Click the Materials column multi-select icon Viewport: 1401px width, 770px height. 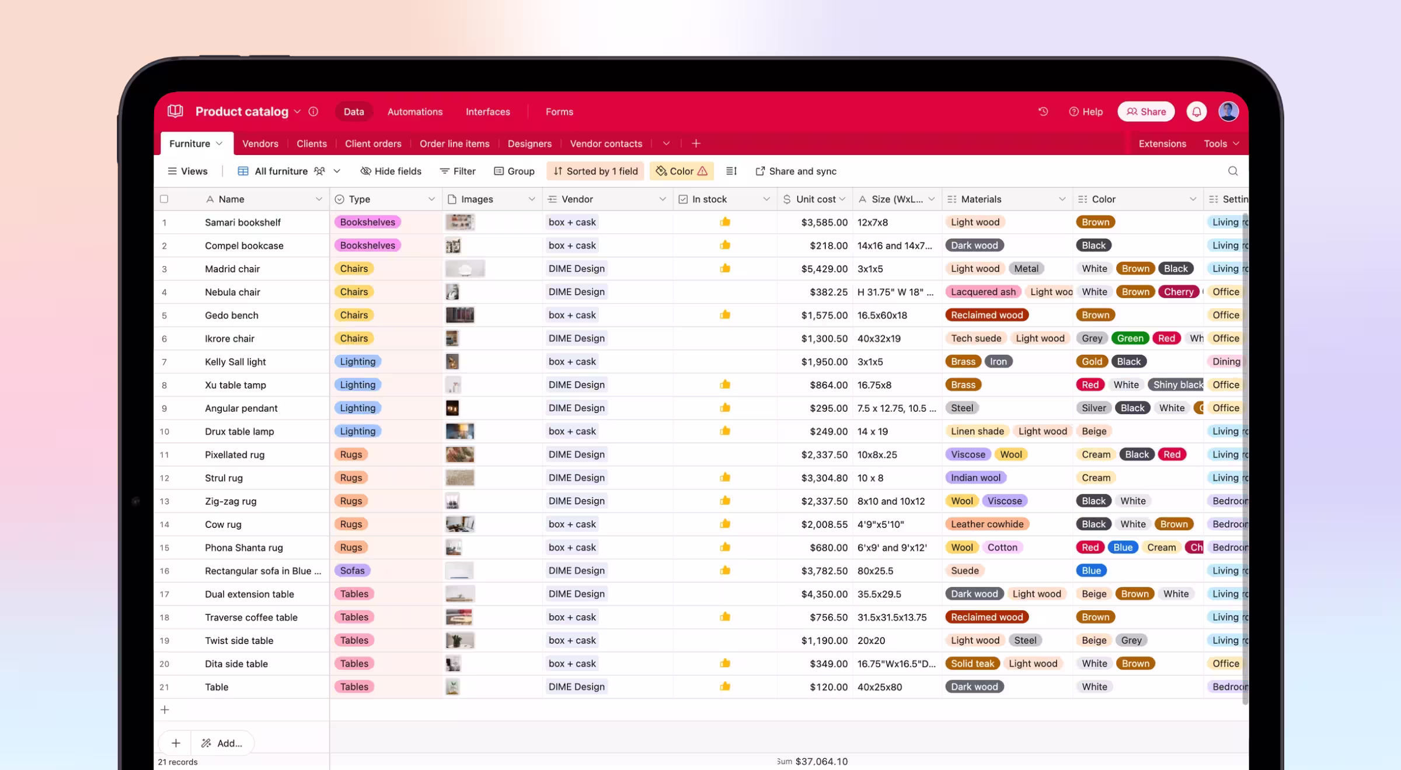click(952, 199)
